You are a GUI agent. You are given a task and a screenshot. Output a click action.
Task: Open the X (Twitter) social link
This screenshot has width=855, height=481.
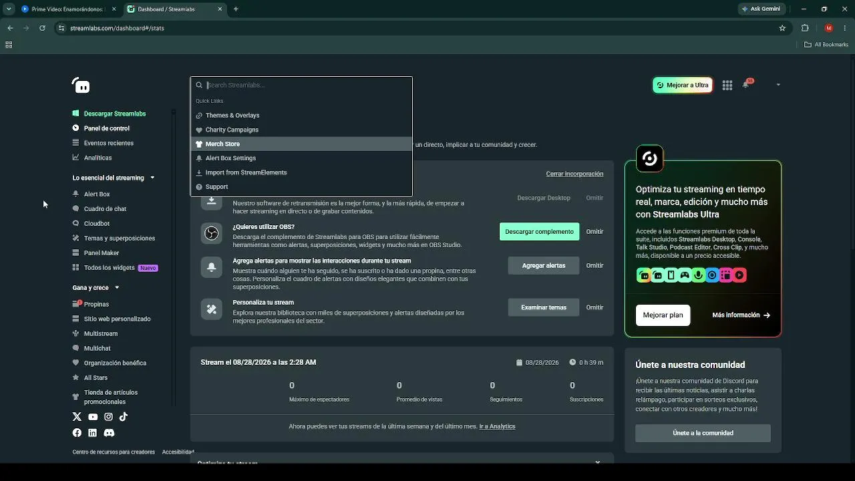pyautogui.click(x=77, y=417)
